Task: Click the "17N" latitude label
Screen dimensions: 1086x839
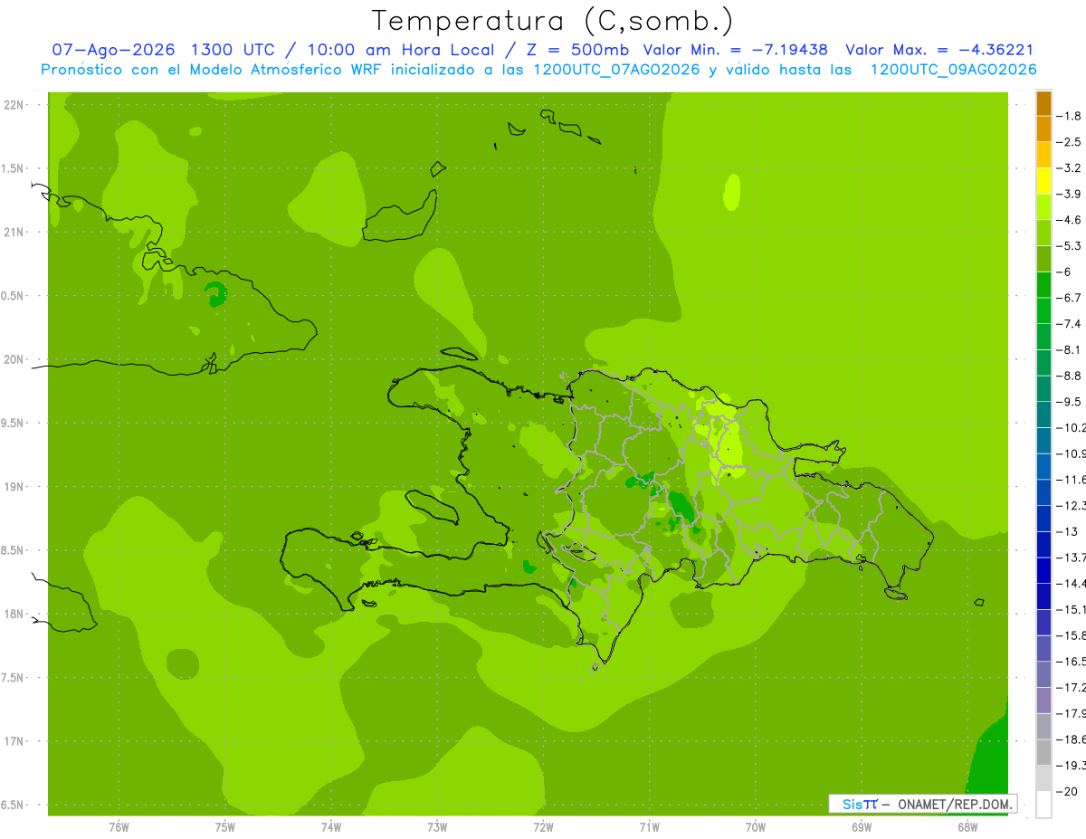Action: [x=14, y=741]
